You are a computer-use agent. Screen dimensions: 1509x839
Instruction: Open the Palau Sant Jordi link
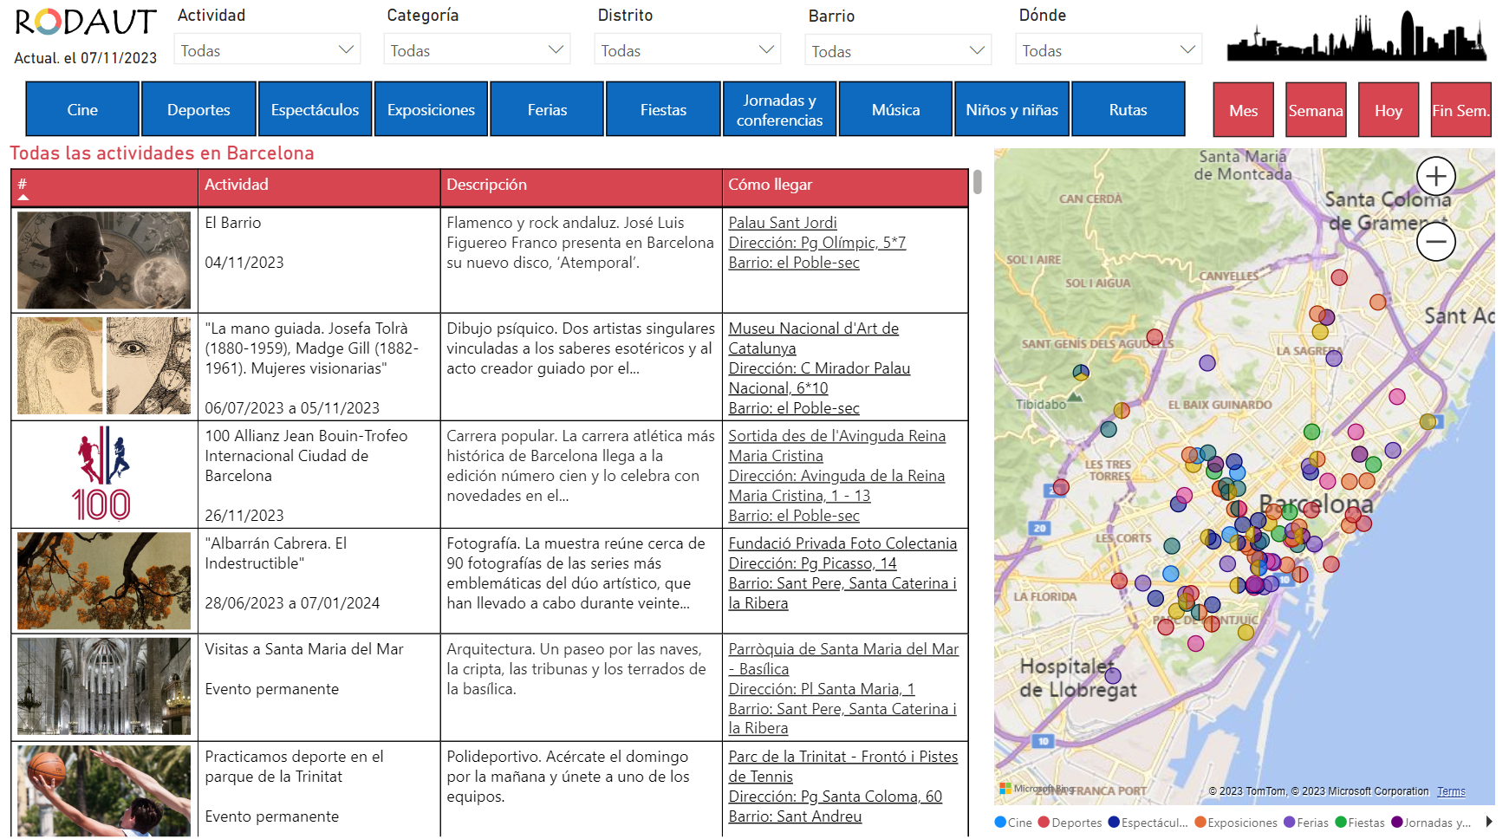[x=782, y=223]
